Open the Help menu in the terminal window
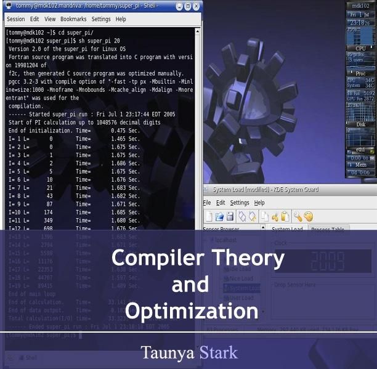The width and height of the screenshot is (377, 369). point(121,19)
